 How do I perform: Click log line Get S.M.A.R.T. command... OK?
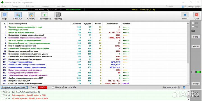[26, 92]
